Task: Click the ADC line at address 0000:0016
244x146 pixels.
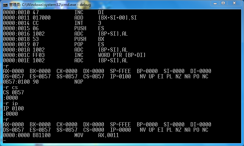Action: click(65, 34)
